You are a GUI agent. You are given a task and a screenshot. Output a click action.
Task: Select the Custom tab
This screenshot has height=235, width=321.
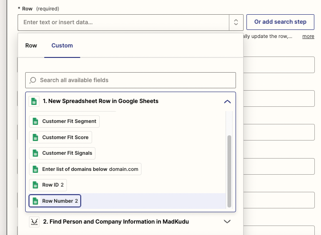[x=62, y=46]
